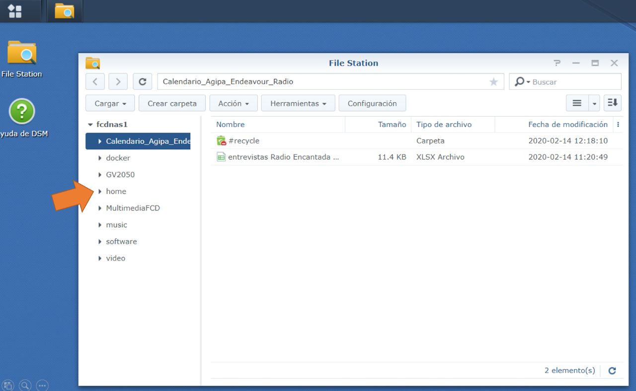Collapse the fcdnas1 root node
Image resolution: width=636 pixels, height=391 pixels.
pos(90,125)
